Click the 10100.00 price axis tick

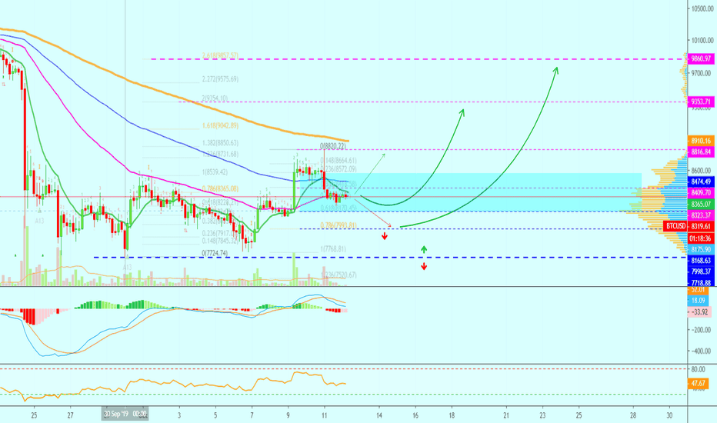coord(701,40)
